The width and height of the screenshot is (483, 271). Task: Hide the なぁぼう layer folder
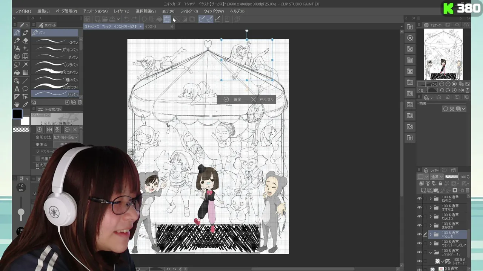coord(419,216)
